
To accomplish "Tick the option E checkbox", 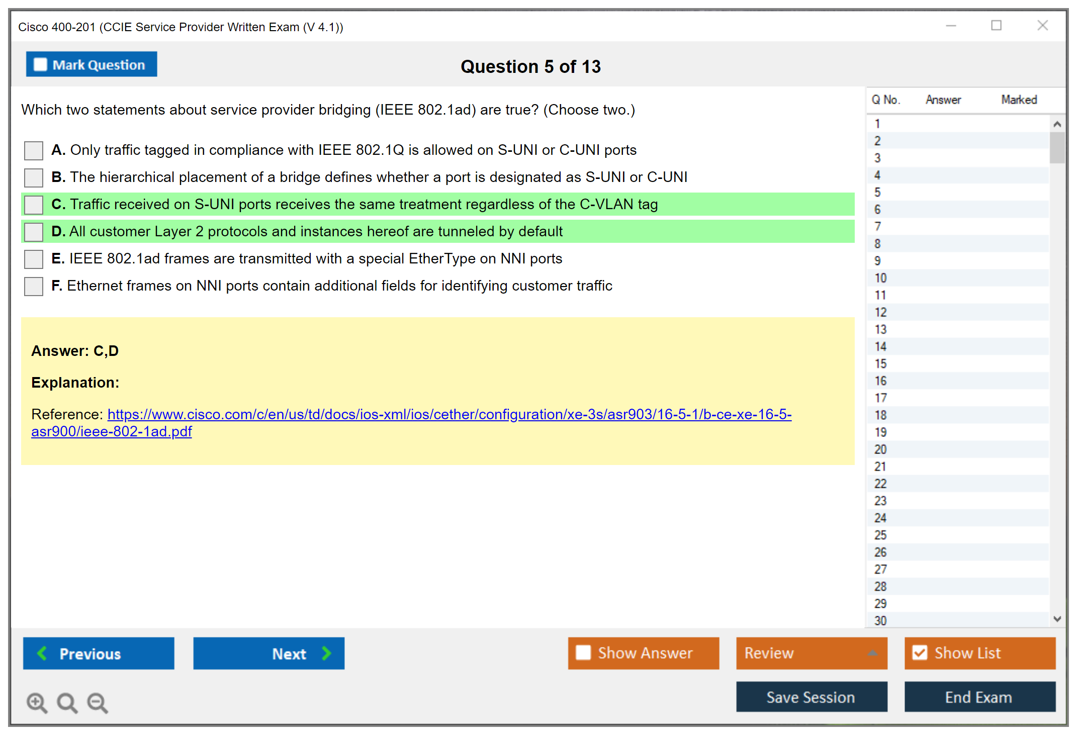I will [x=34, y=259].
